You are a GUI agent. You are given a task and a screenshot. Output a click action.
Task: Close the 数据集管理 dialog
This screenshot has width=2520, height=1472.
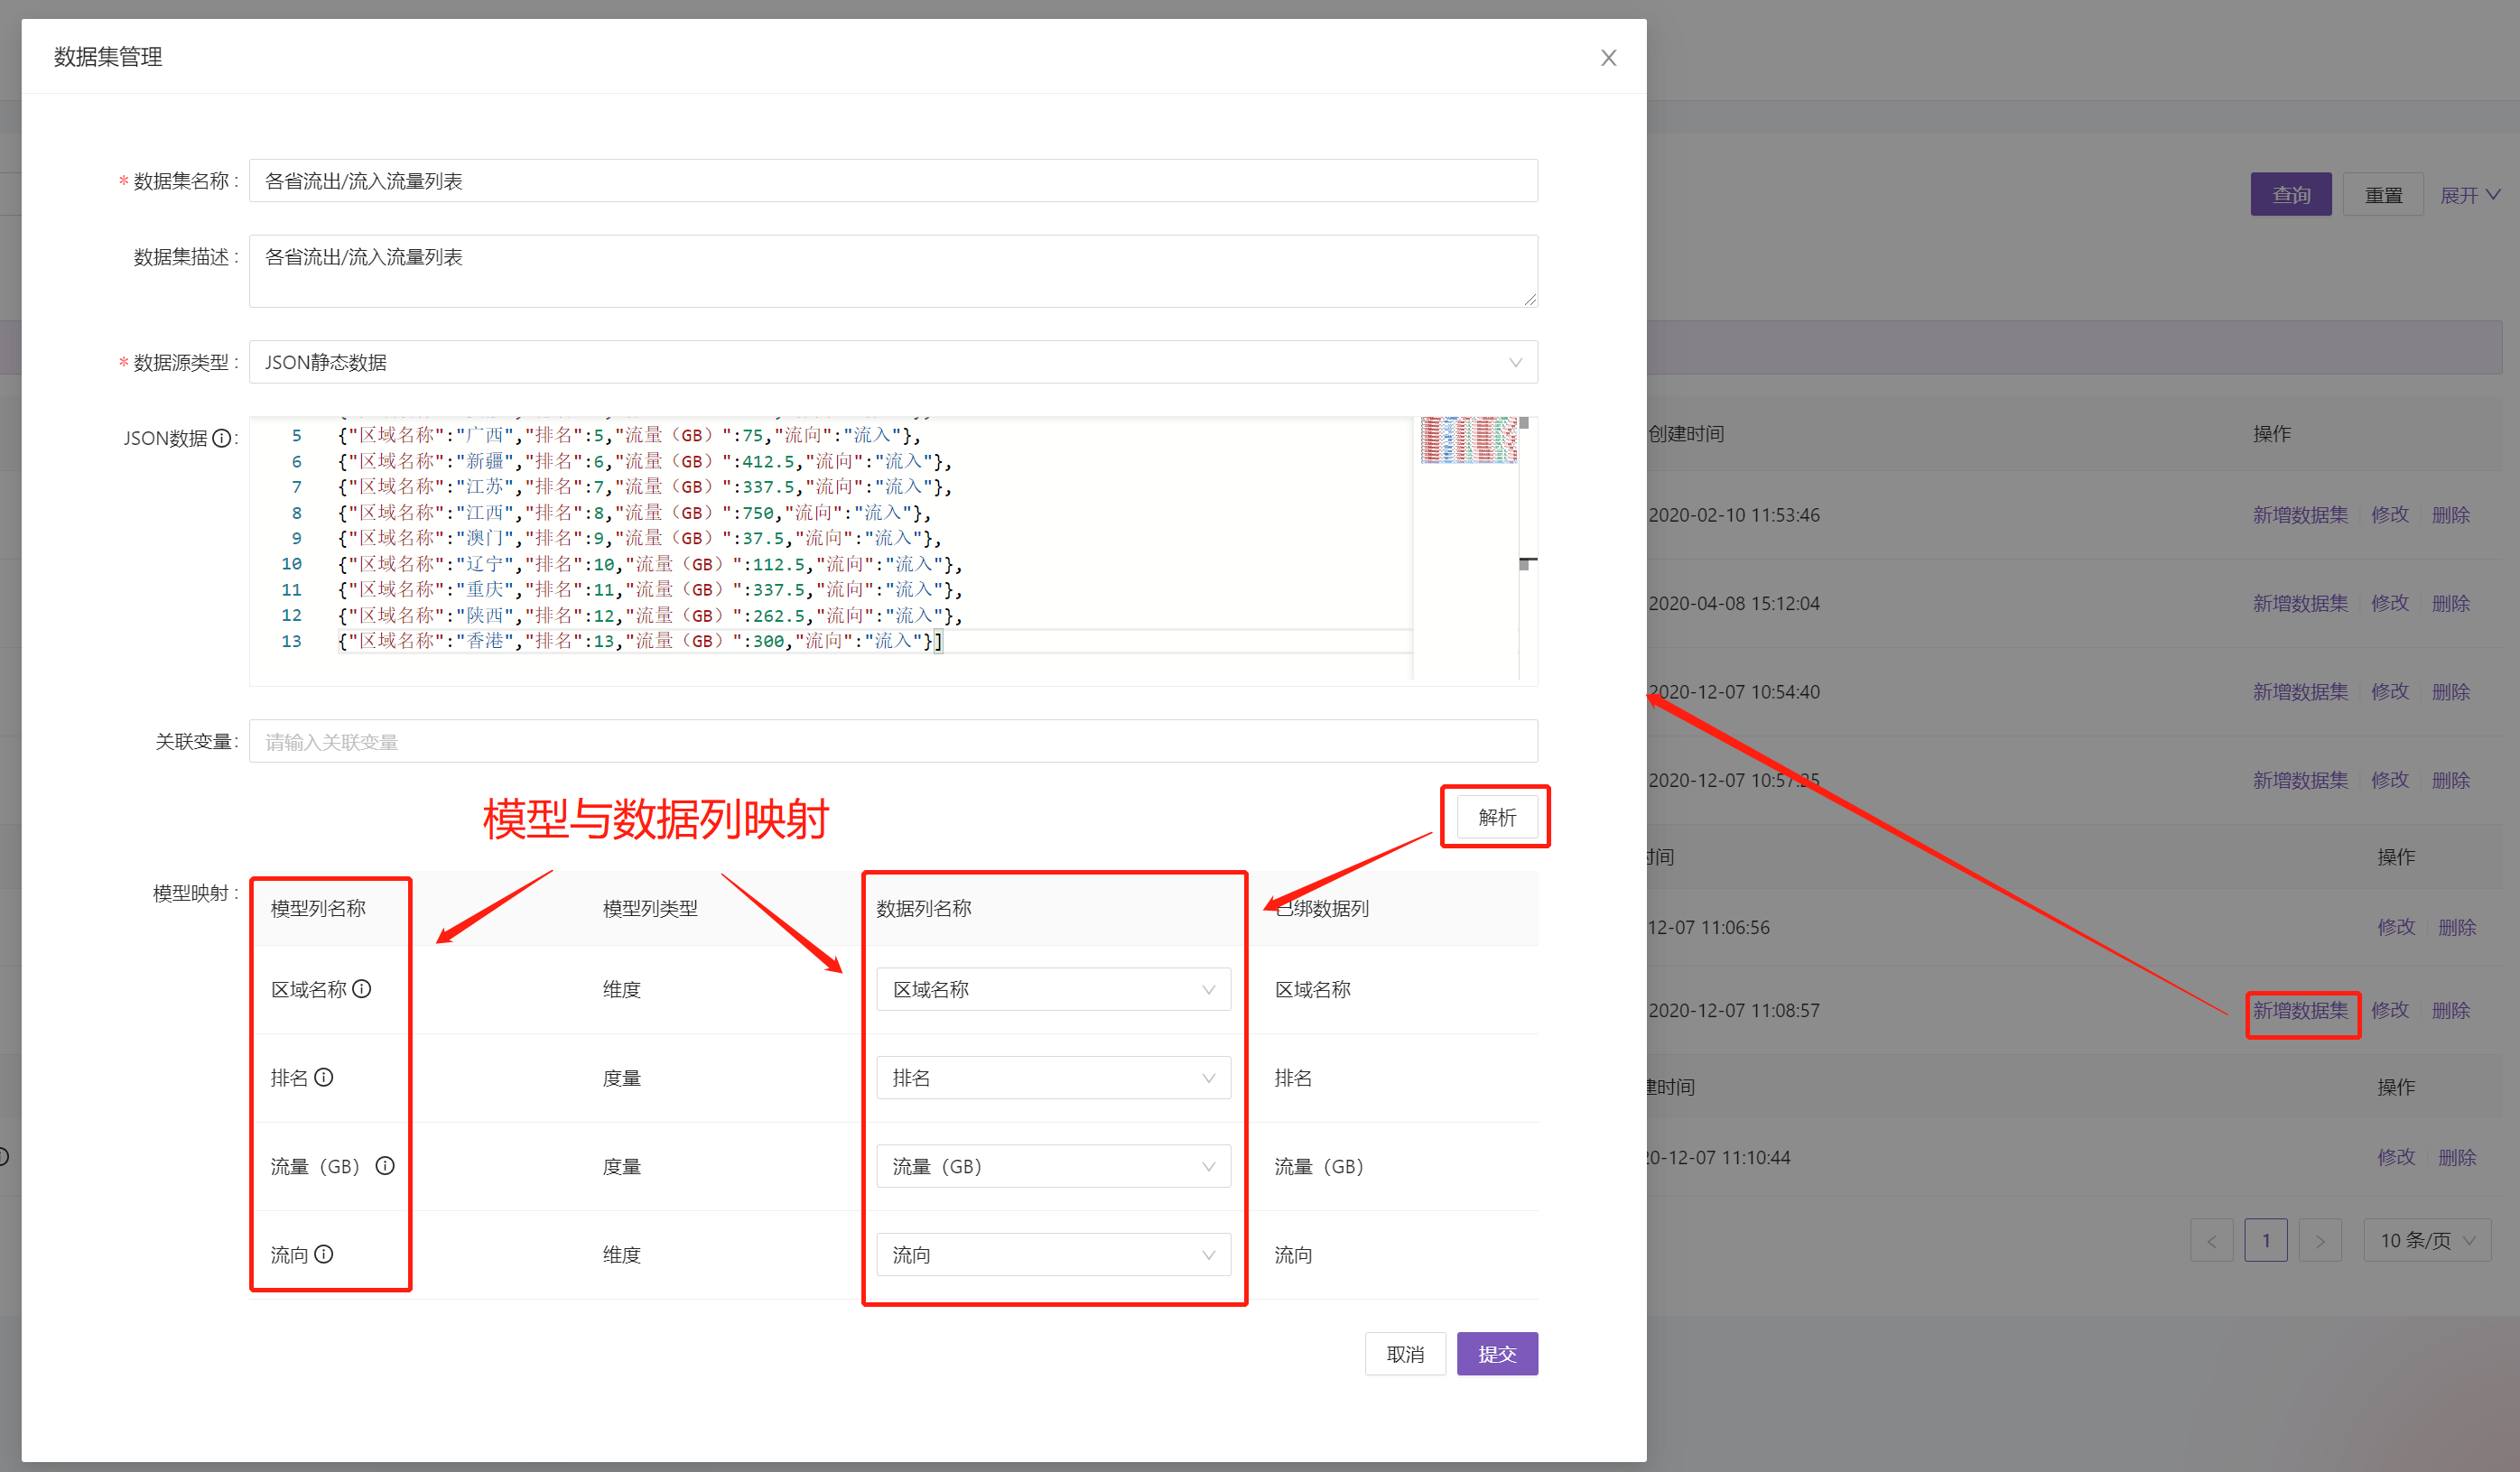(x=1608, y=58)
